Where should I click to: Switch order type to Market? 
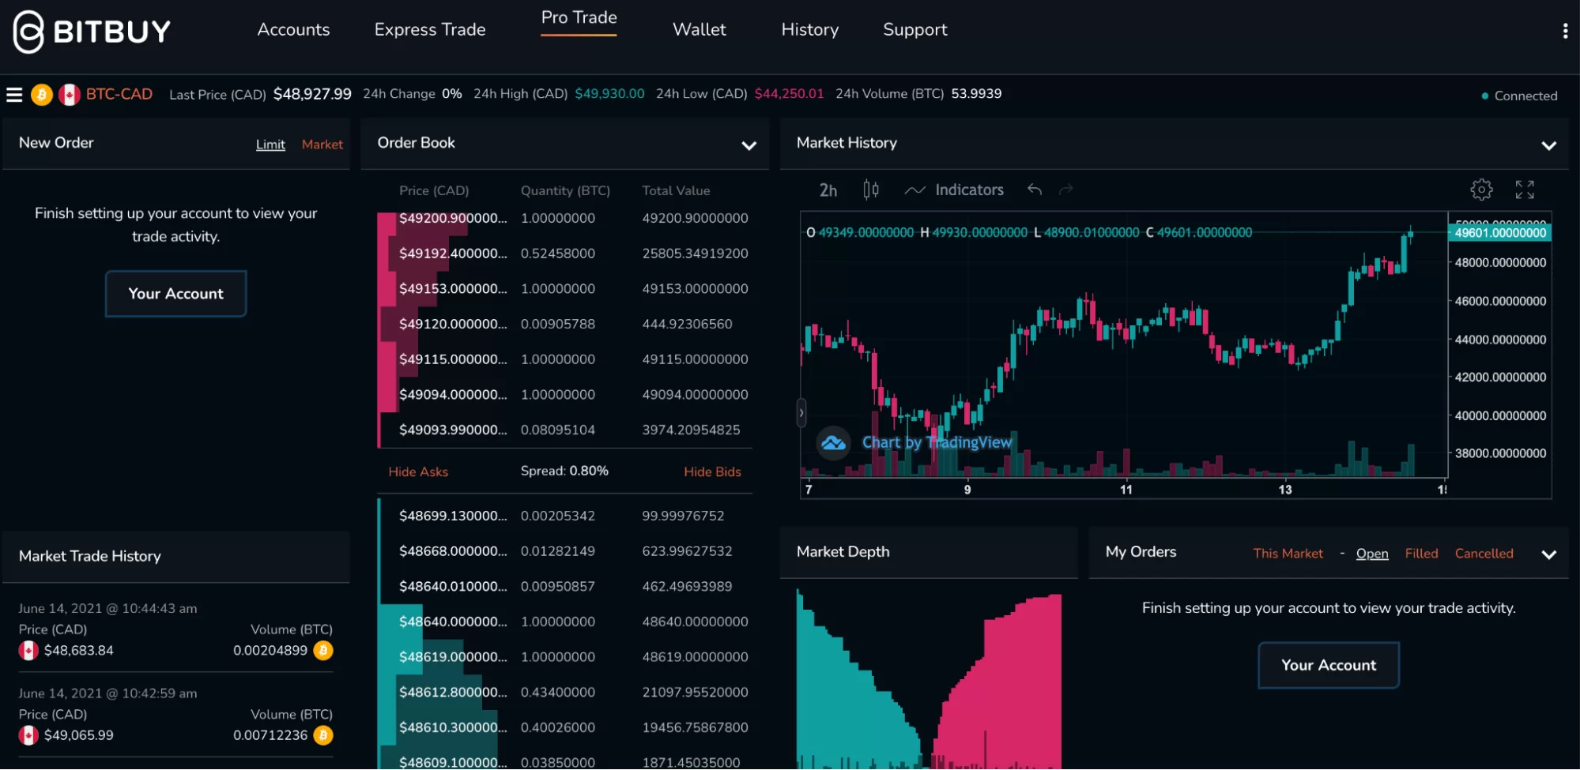(322, 145)
